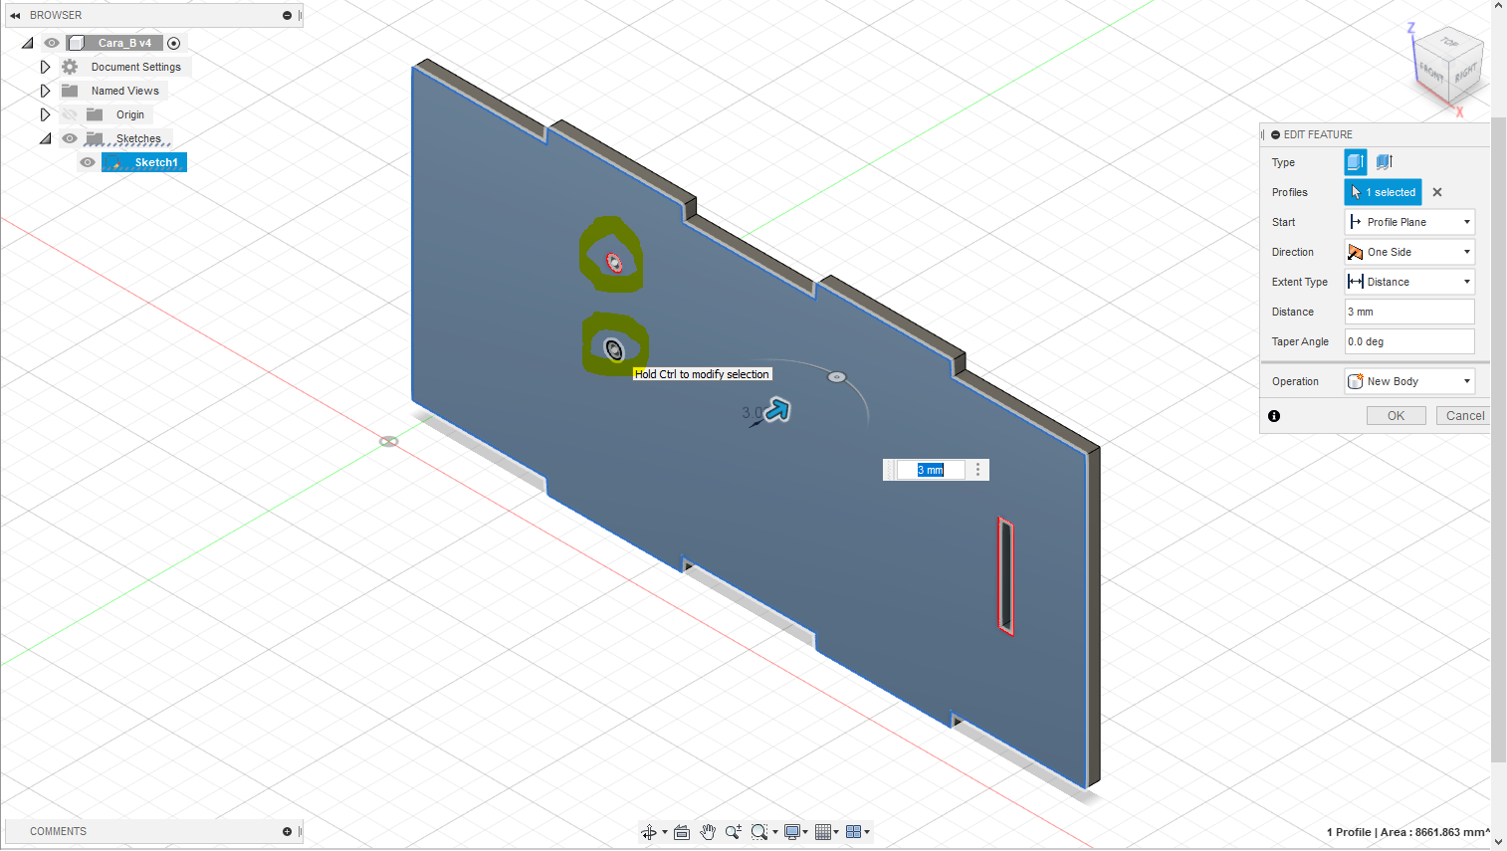The image size is (1507, 851).
Task: Clear the Profiles selection with the X
Action: (1437, 192)
